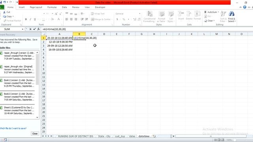Toggle checkbox for Sheet1 (CustomerID by Day
253x142 pixels.
point(1,108)
